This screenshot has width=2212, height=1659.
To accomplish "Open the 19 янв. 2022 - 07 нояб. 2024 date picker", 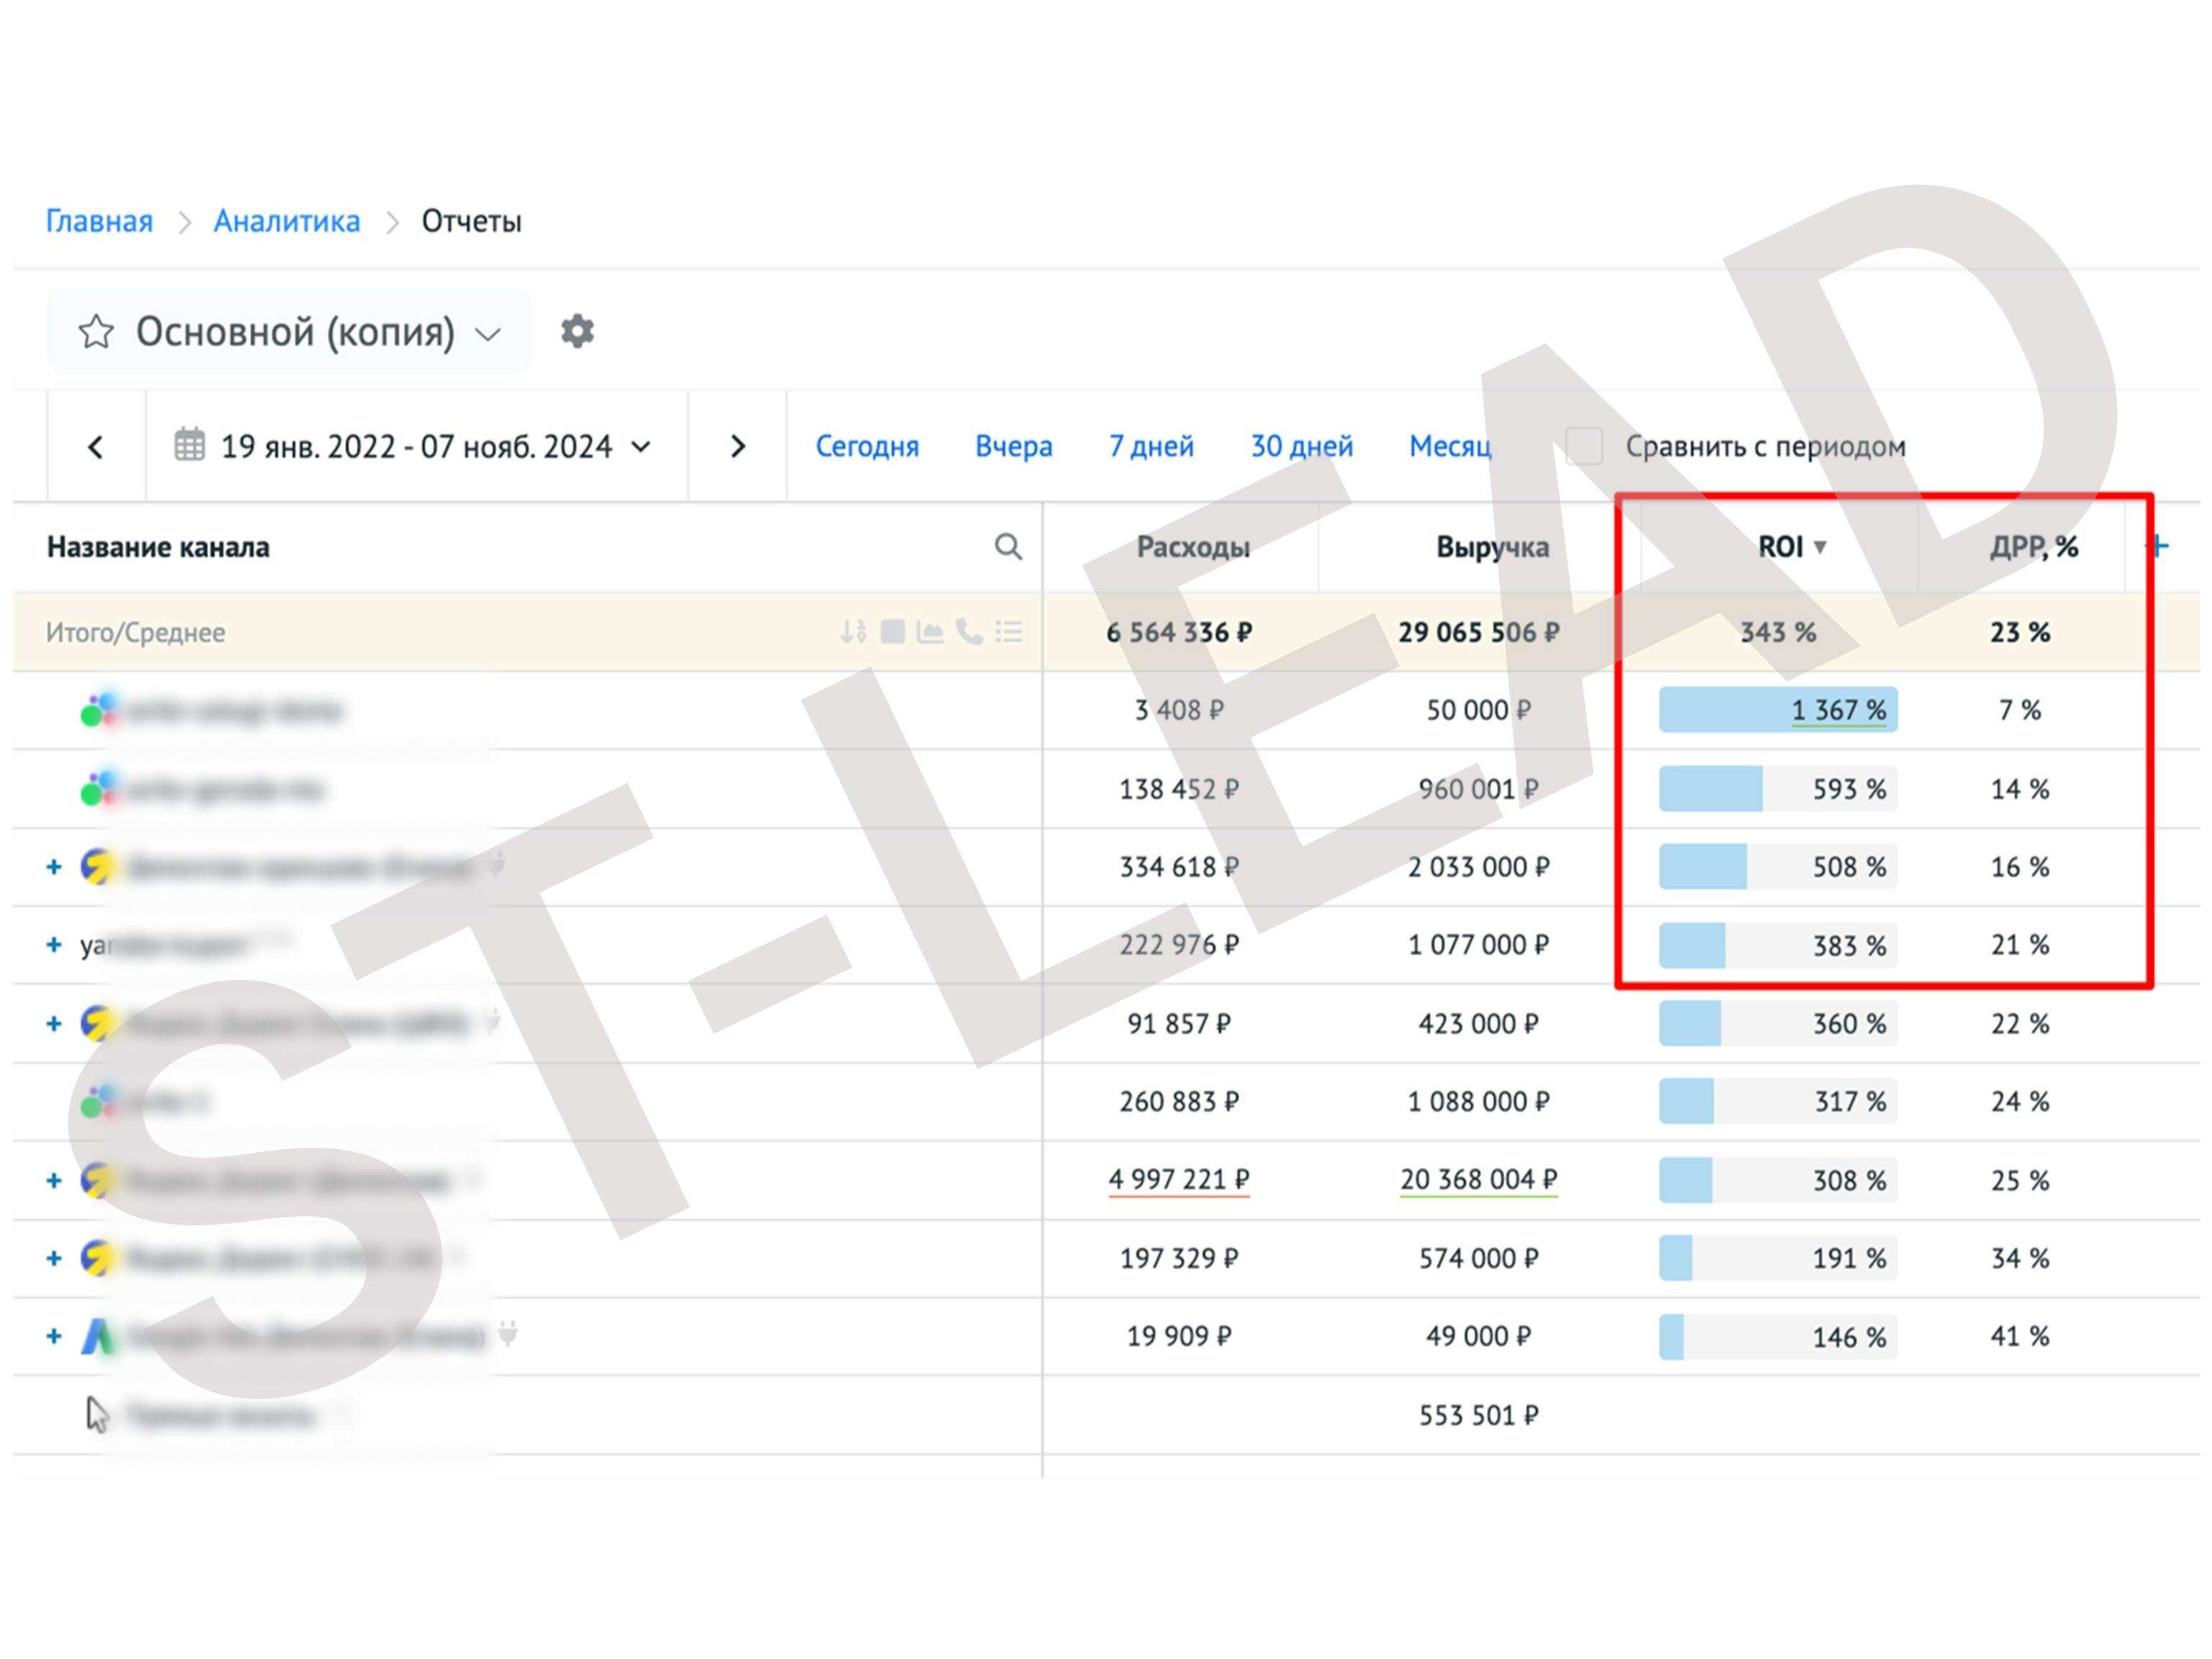I will 417,446.
